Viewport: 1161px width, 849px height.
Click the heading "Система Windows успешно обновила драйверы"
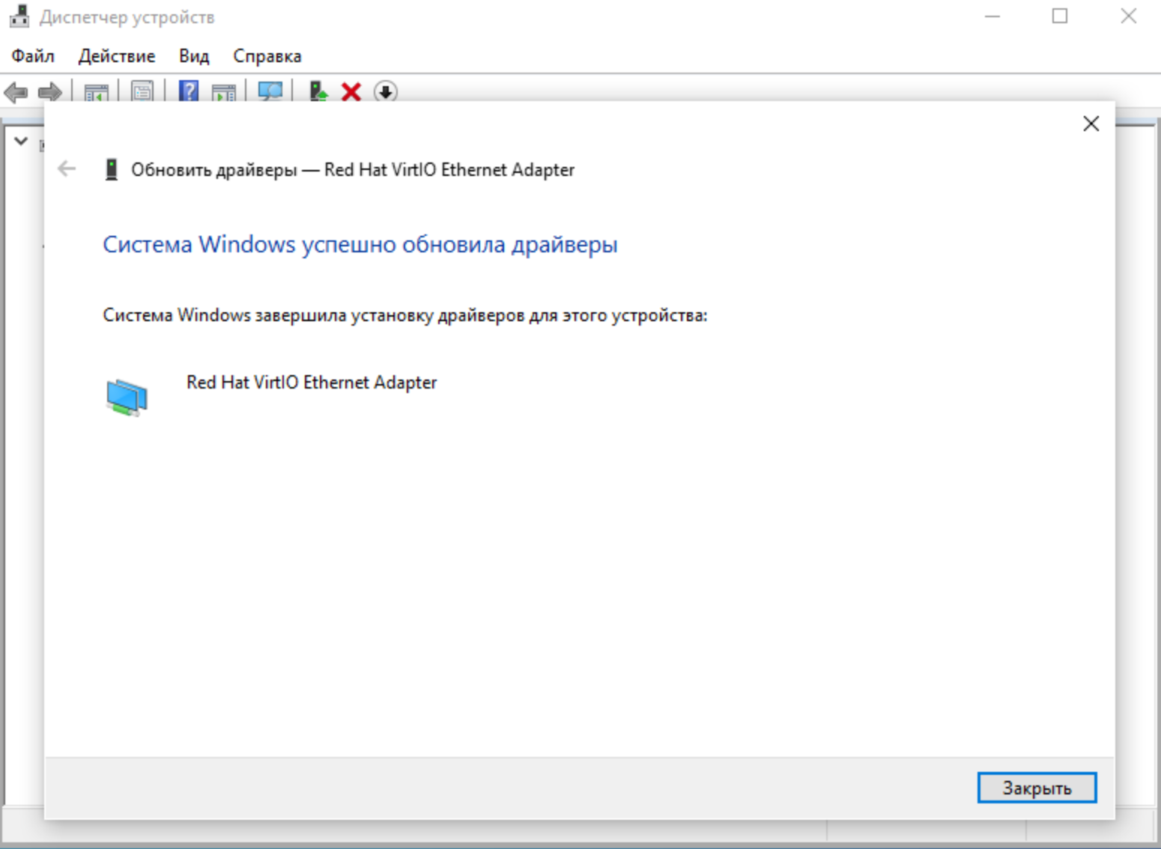[x=360, y=245]
